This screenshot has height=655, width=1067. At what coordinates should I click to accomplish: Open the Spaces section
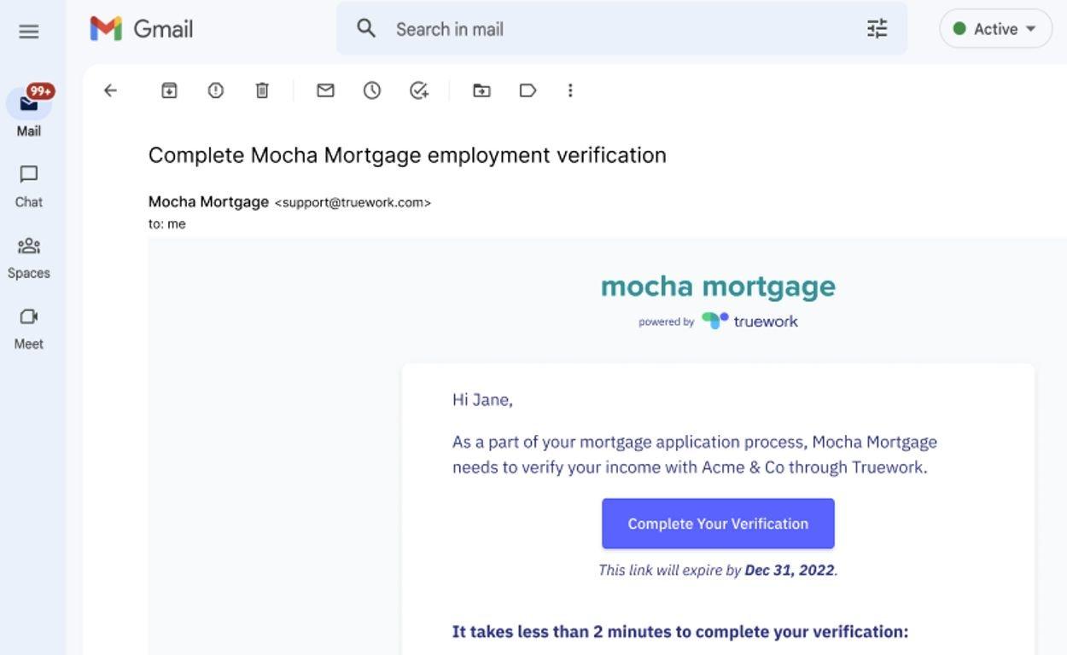click(29, 258)
